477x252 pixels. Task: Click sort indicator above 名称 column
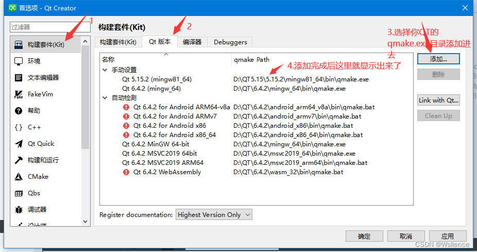click(166, 55)
